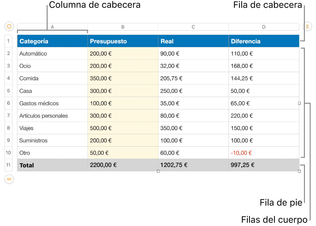
Task: Select the 2200,00 € total cell
Action: click(123, 165)
